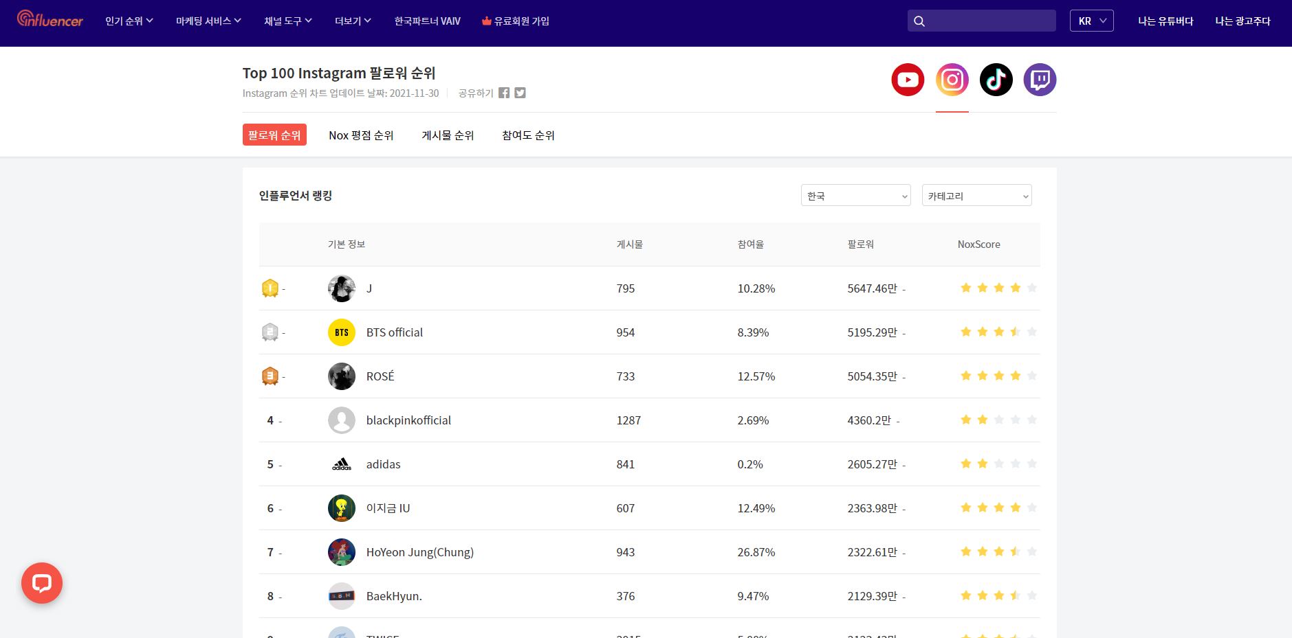Open the Twitch rankings icon
The height and width of the screenshot is (638, 1292).
(x=1040, y=80)
